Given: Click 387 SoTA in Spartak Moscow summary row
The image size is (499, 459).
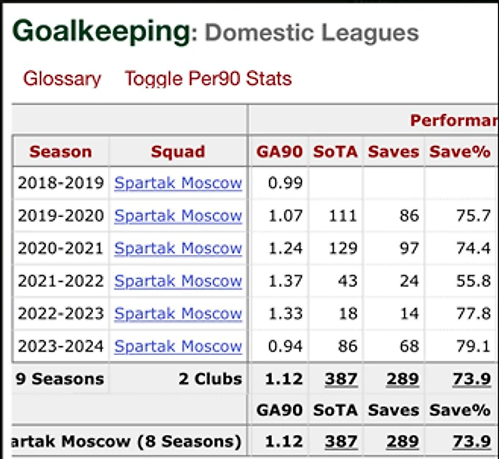Looking at the screenshot, I should coord(341,441).
